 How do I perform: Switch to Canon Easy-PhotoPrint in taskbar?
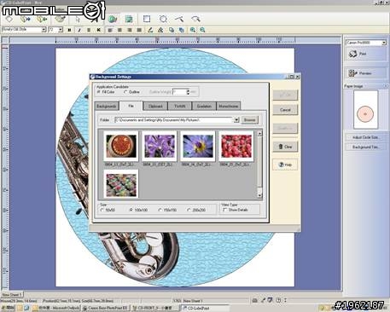[x=106, y=308]
